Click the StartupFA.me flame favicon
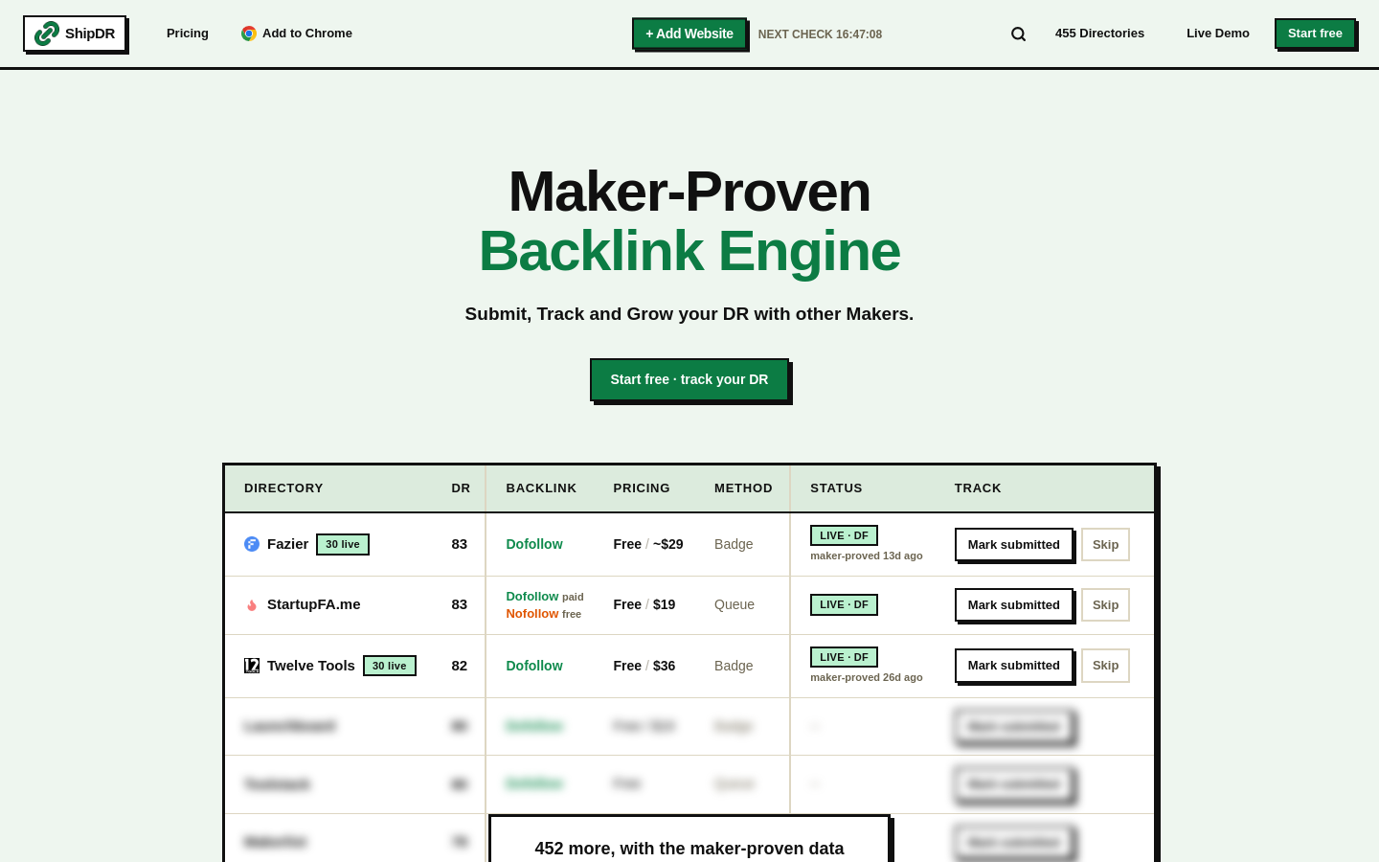The image size is (1379, 862). click(x=252, y=604)
